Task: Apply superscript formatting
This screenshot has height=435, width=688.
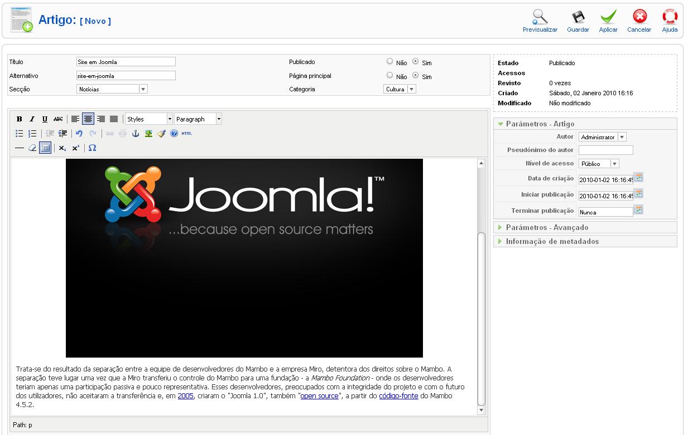Action: pyautogui.click(x=75, y=148)
